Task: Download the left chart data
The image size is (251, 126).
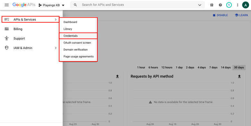Action: [x=117, y=76]
